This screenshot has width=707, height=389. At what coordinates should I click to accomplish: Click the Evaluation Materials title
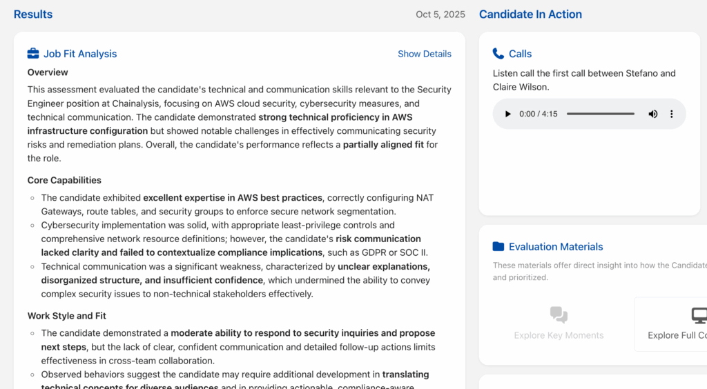556,247
